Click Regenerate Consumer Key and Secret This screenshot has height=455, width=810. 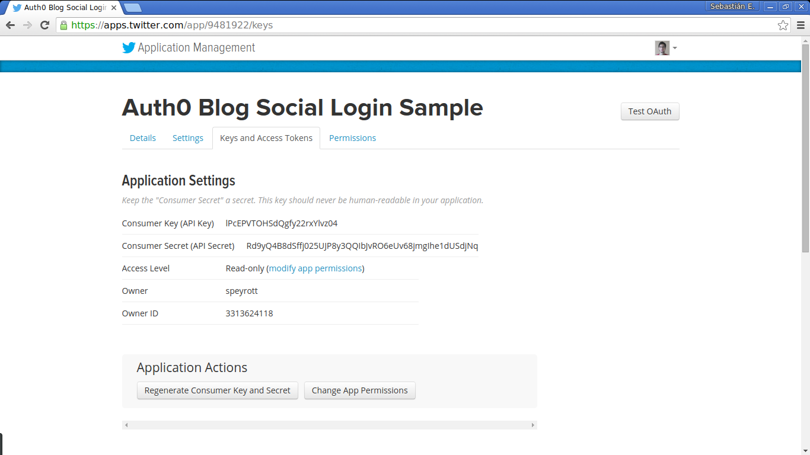pyautogui.click(x=218, y=390)
